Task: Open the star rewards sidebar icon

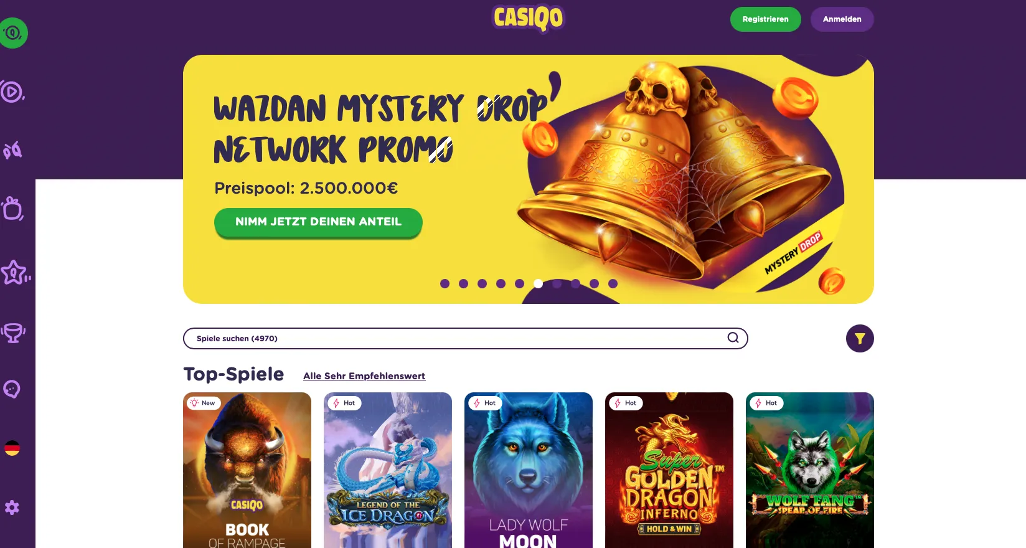Action: click(15, 273)
